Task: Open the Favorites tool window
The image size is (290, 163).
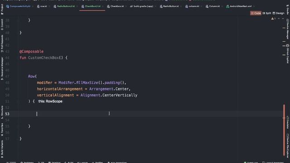Action: pyautogui.click(x=2, y=130)
